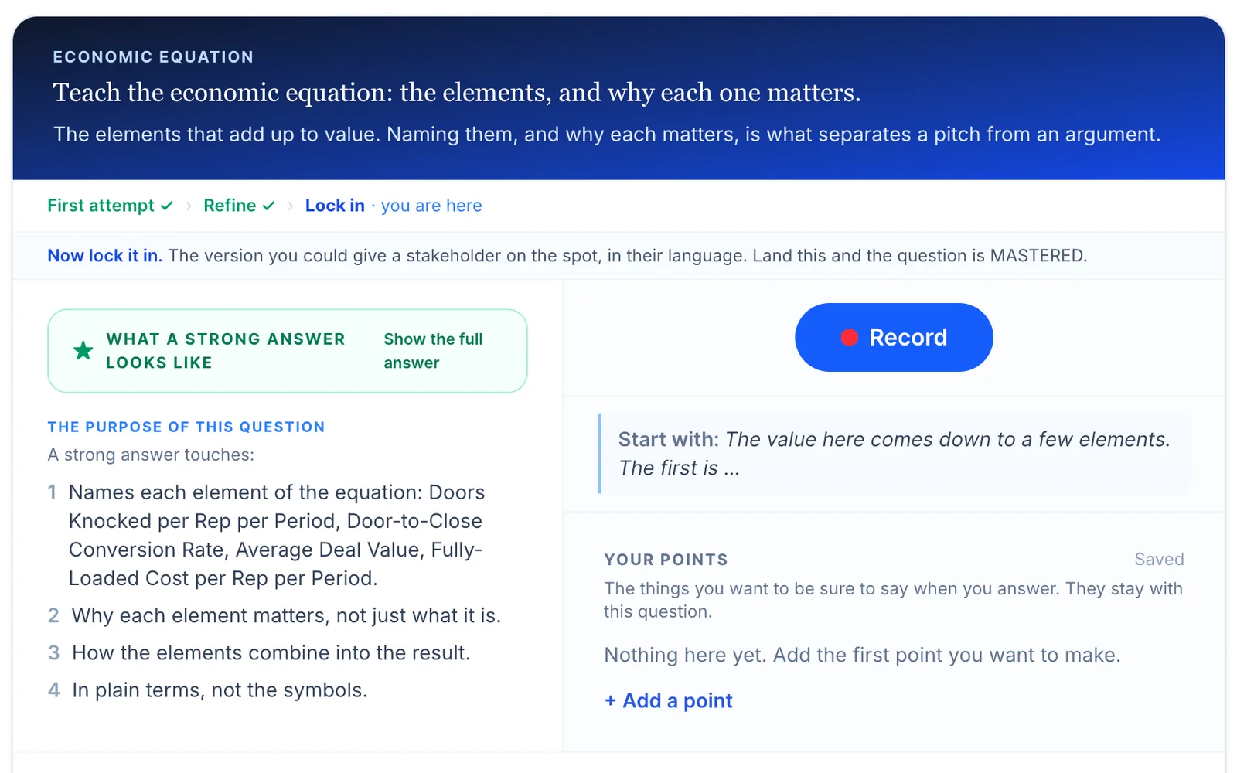Click the Start with prompt suggestion box
This screenshot has width=1237, height=773.
coord(895,454)
